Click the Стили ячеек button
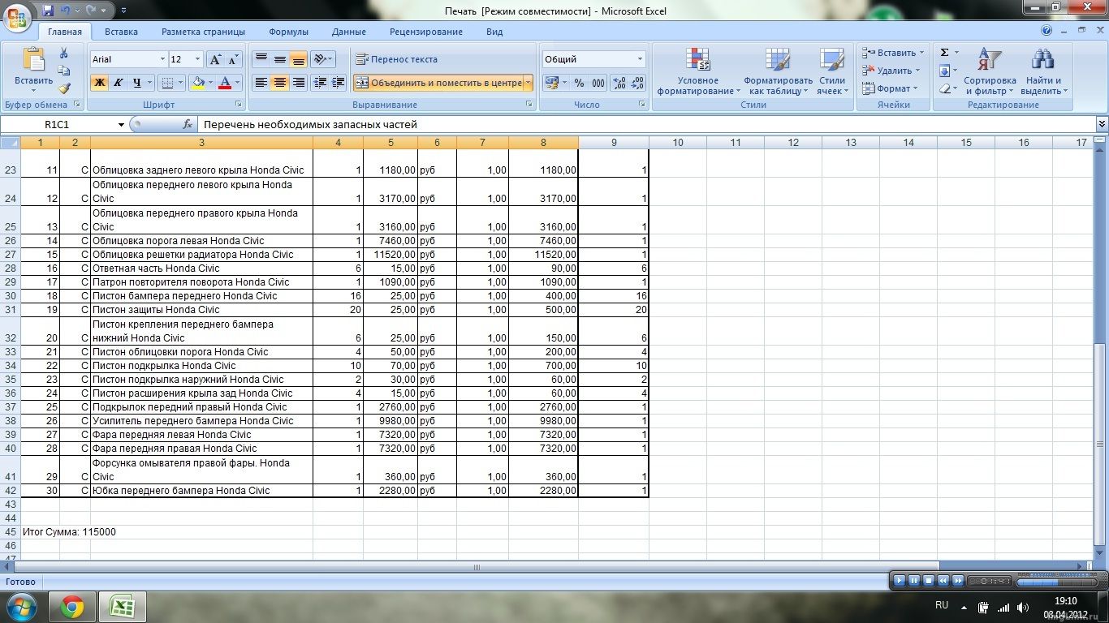This screenshot has height=623, width=1109. (x=831, y=71)
